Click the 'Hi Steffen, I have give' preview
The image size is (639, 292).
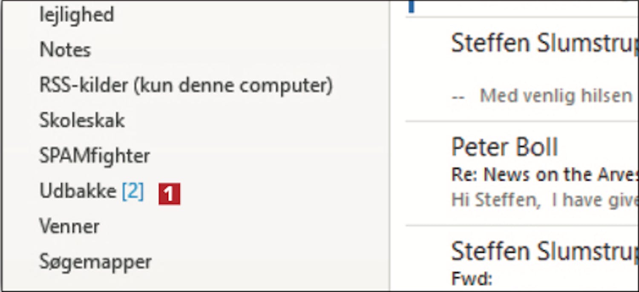tap(544, 200)
